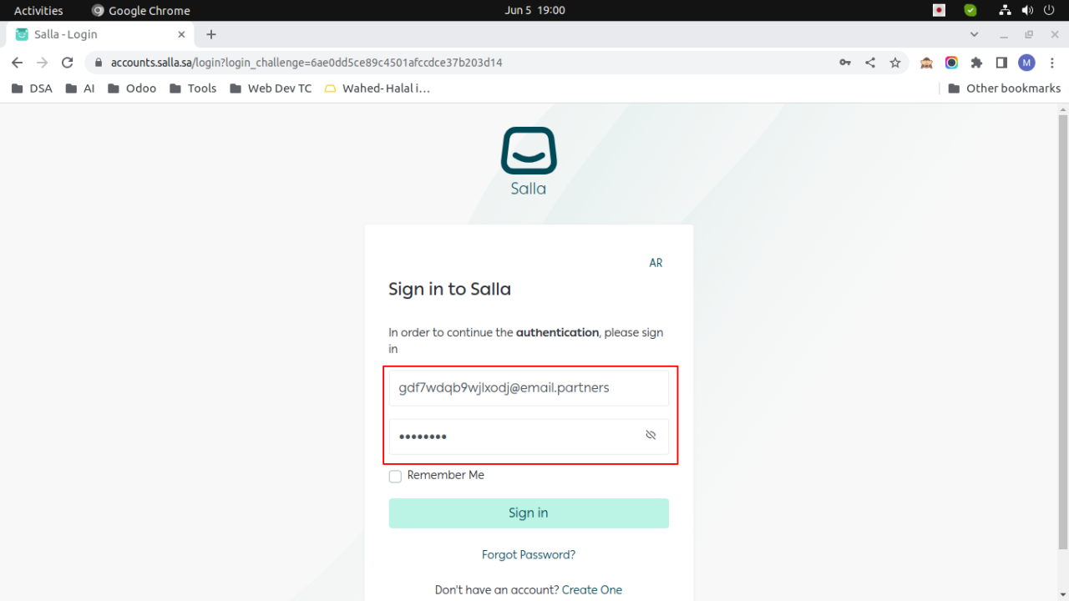
Task: Open the browser tab list chevron
Action: click(974, 34)
